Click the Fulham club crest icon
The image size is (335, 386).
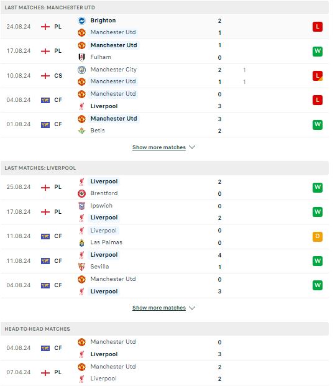pos(81,57)
